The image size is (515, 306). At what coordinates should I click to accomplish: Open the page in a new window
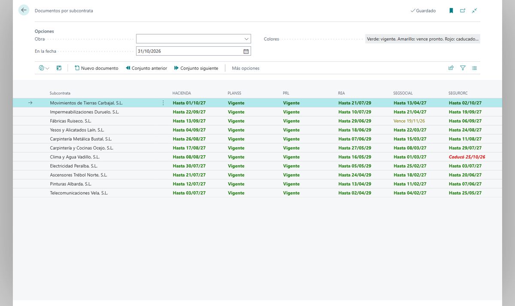463,11
